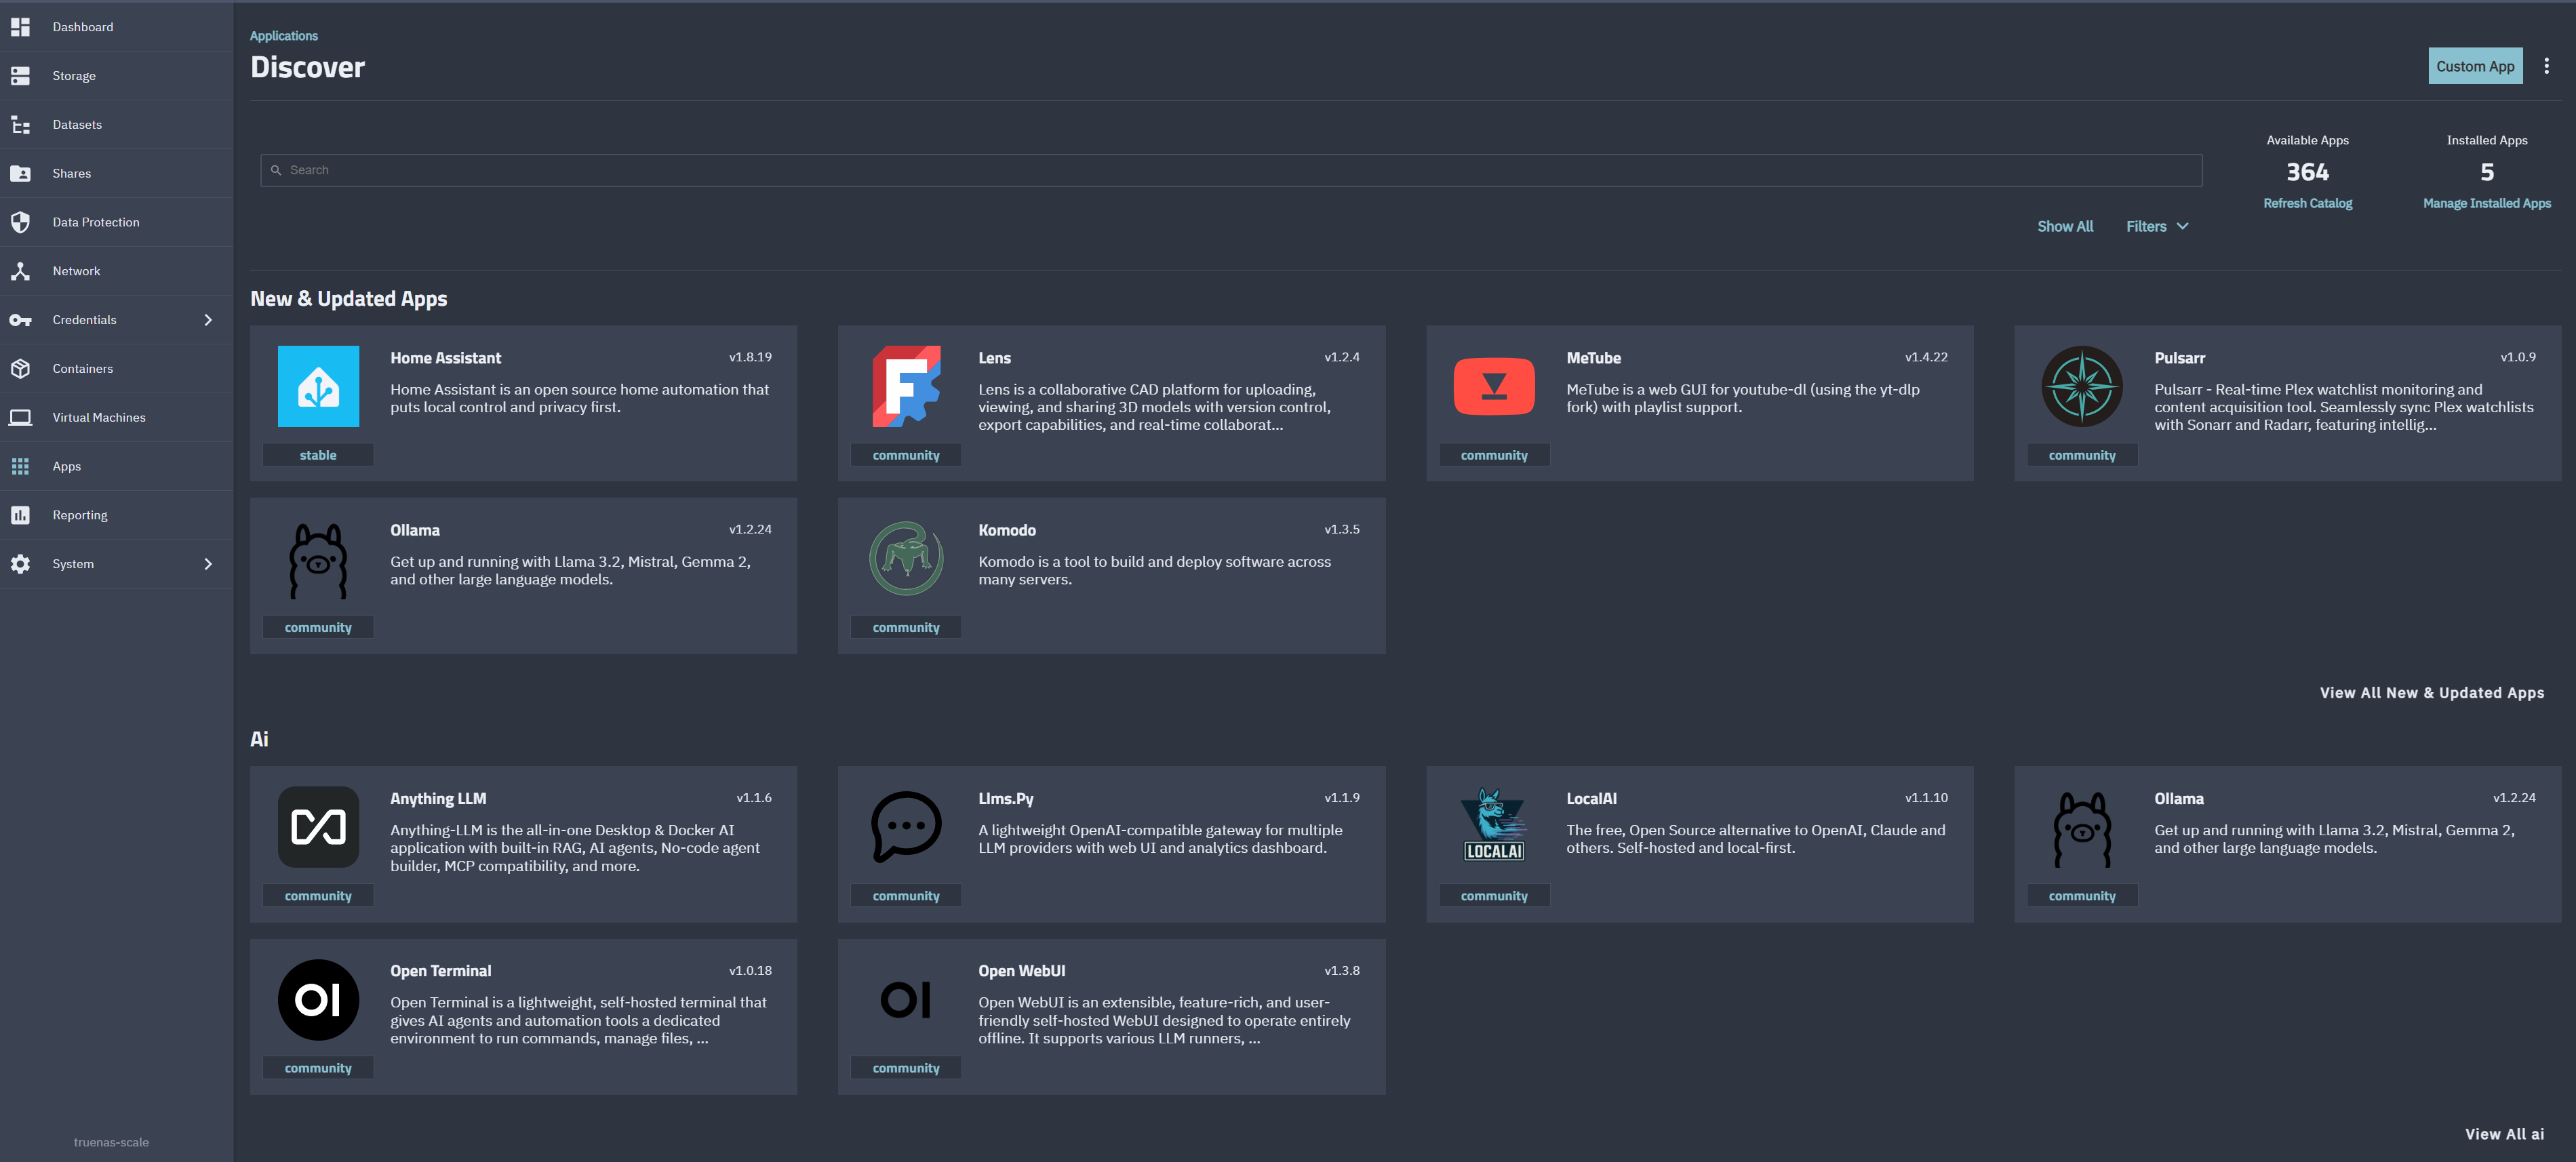This screenshot has height=1162, width=2576.
Task: Click the community badge under LocalAI
Action: (1494, 896)
